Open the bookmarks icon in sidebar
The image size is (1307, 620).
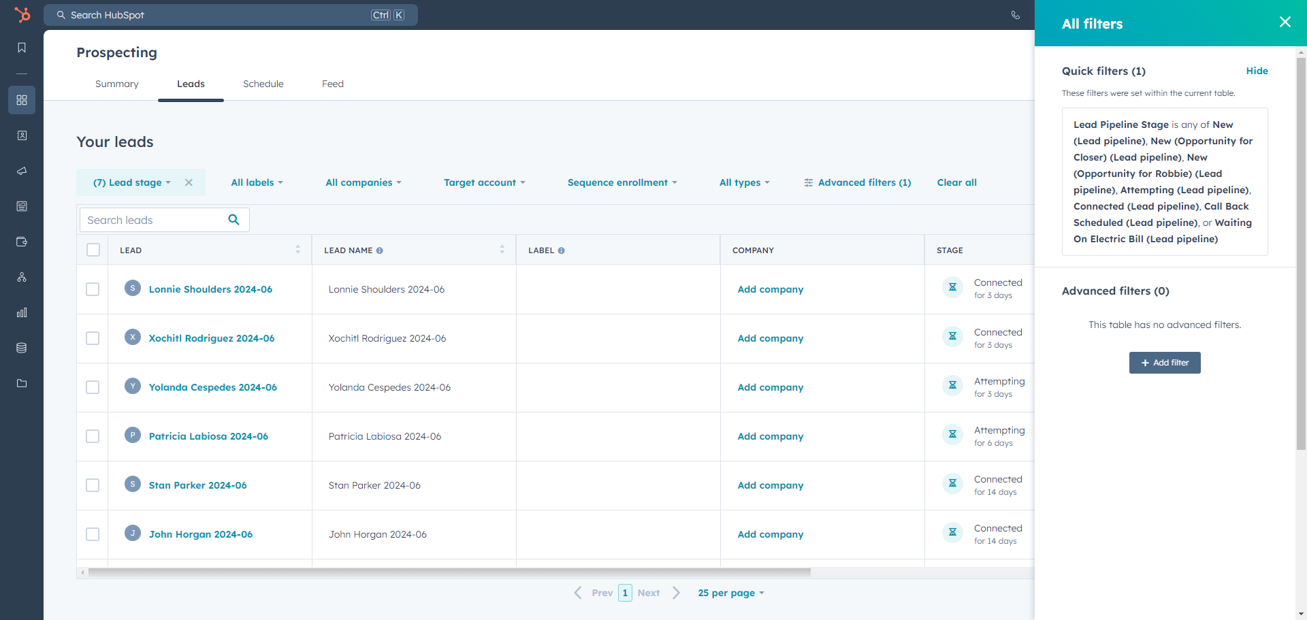coord(22,48)
